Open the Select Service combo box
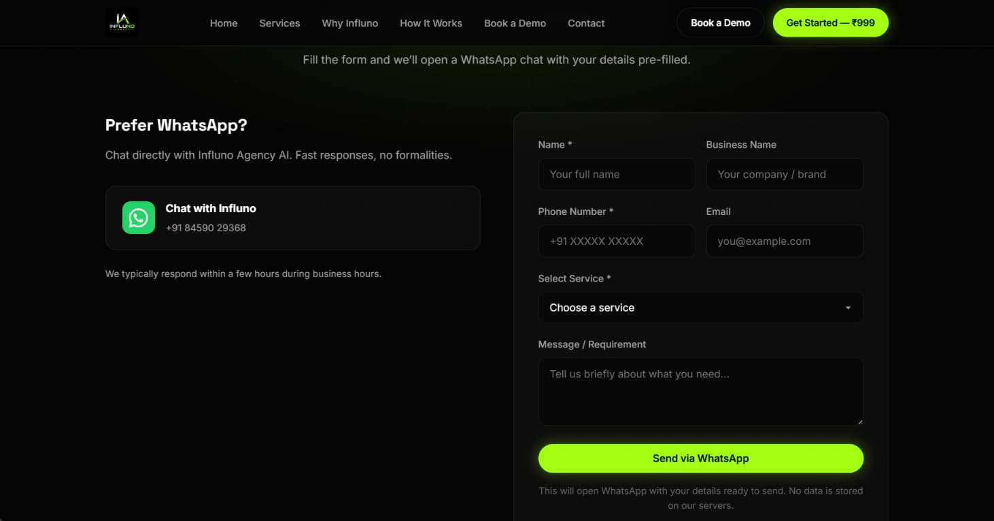Screen dimensions: 994x521 700,307
